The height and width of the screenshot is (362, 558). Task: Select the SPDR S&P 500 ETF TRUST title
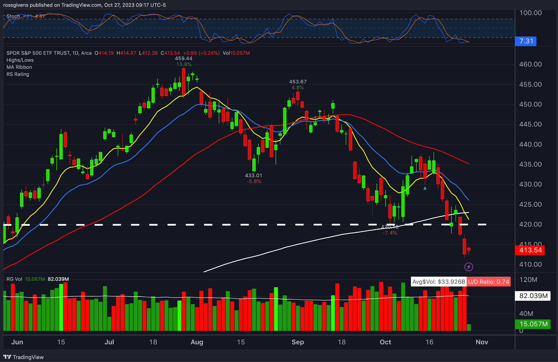38,53
